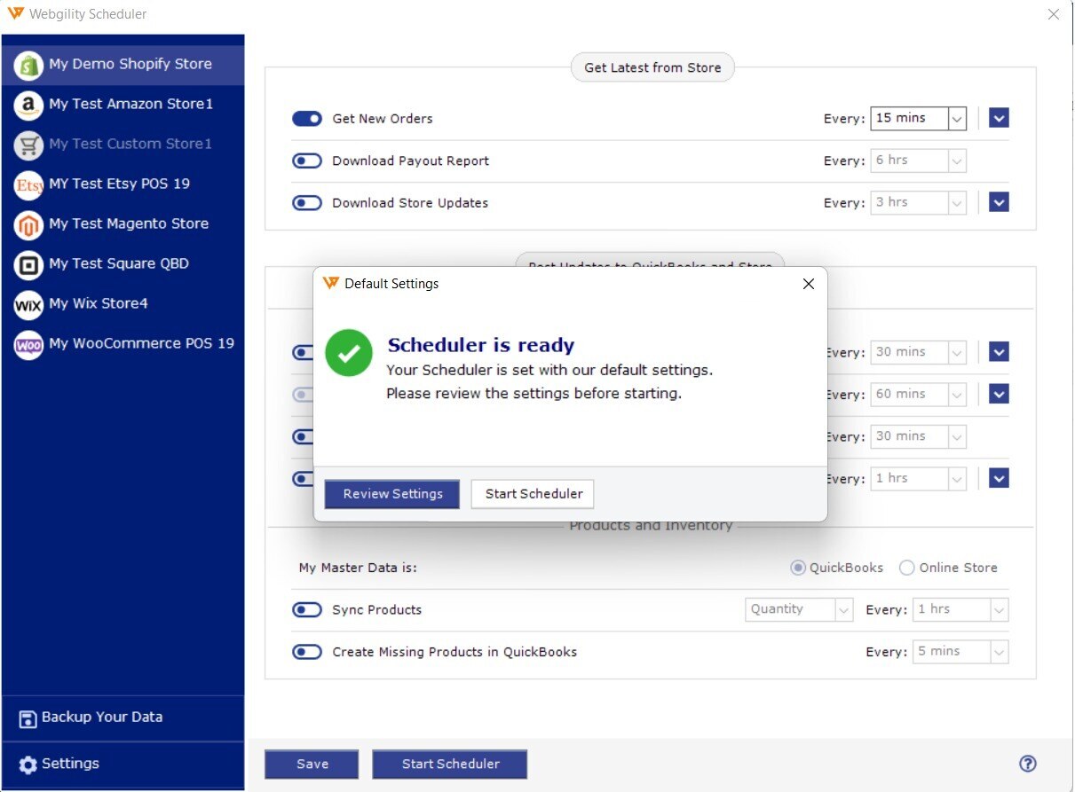
Task: Close the Default Settings dialog
Action: pos(808,284)
